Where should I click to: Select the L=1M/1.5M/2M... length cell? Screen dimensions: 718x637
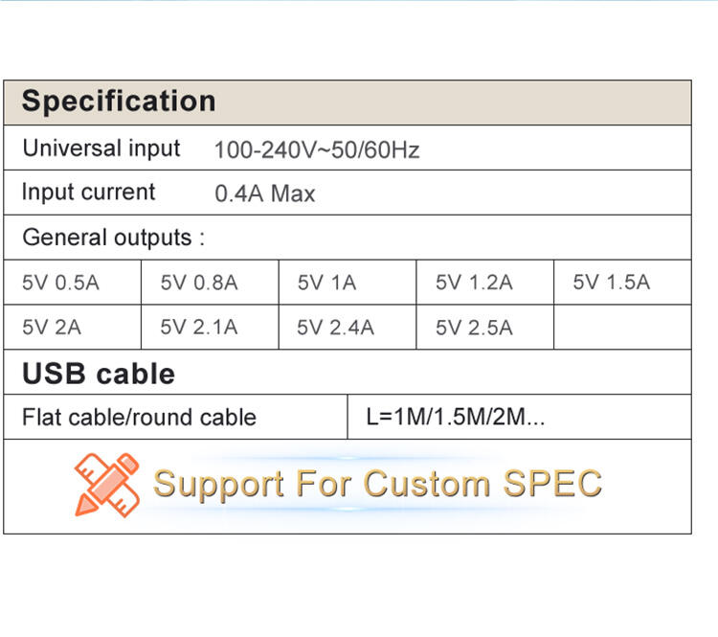click(x=520, y=417)
